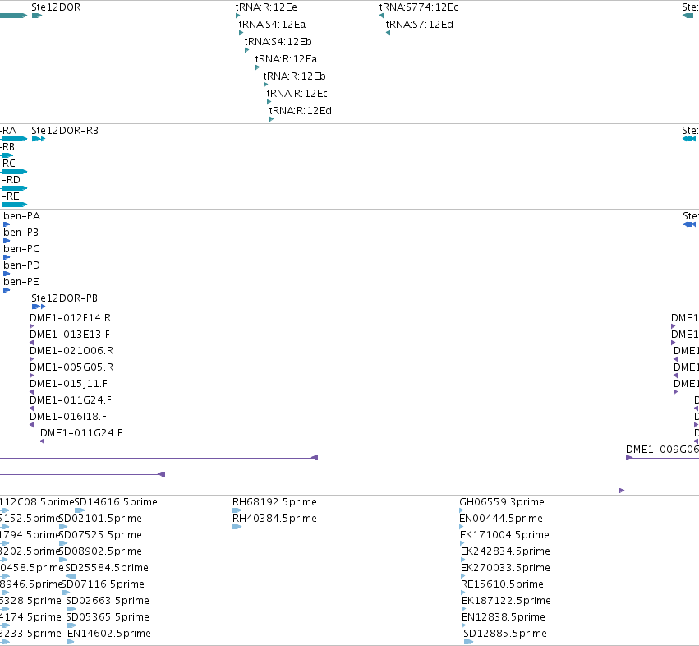The width and height of the screenshot is (699, 646).
Task: Click the glyph beneath tRNA:S4:12Eb
Action: coord(246,50)
